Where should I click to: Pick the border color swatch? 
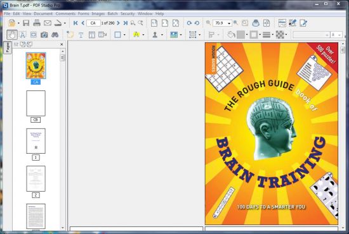[254, 35]
